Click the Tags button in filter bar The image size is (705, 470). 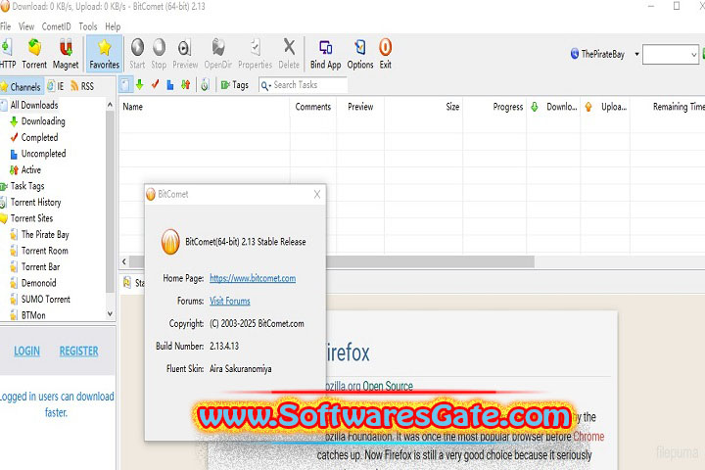[x=234, y=84]
